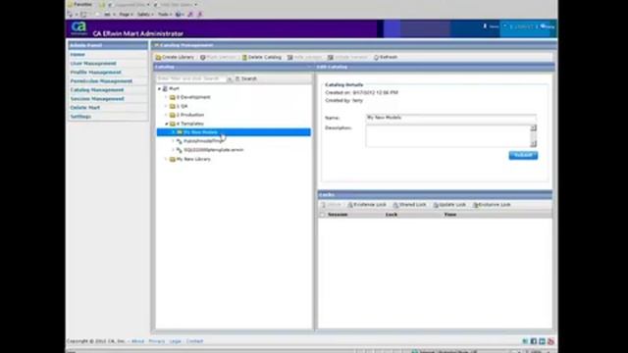Click the Name text field in Edit Catalog
This screenshot has height=353, width=628.
(x=451, y=118)
